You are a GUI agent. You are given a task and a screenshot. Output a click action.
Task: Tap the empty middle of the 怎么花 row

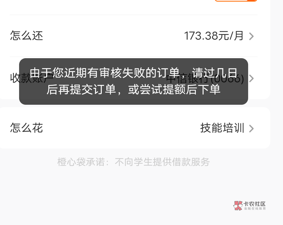(x=121, y=128)
